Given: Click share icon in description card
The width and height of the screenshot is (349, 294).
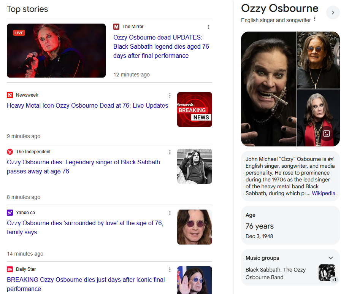Looking at the screenshot, I should [x=331, y=159].
